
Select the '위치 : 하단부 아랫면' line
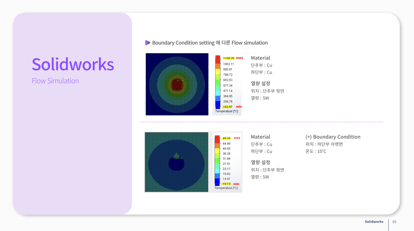[x=324, y=144]
